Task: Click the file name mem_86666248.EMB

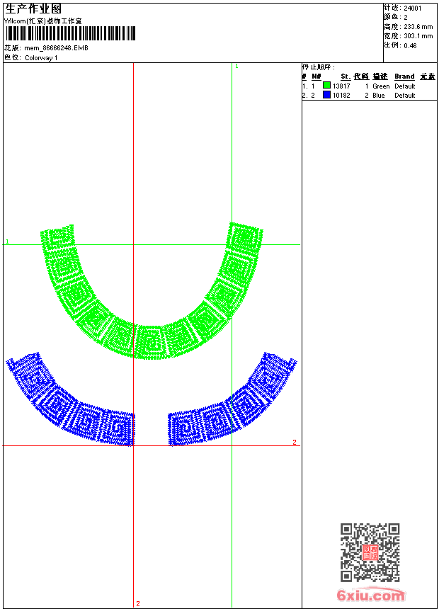Action: pos(57,48)
